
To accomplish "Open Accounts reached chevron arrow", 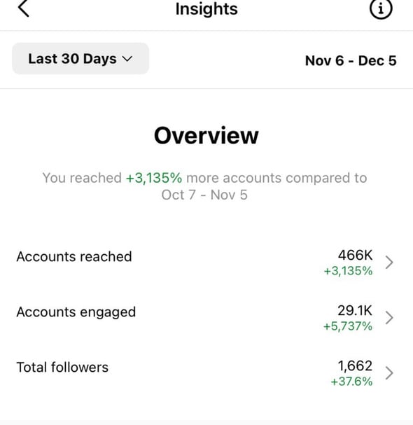I will (x=389, y=263).
